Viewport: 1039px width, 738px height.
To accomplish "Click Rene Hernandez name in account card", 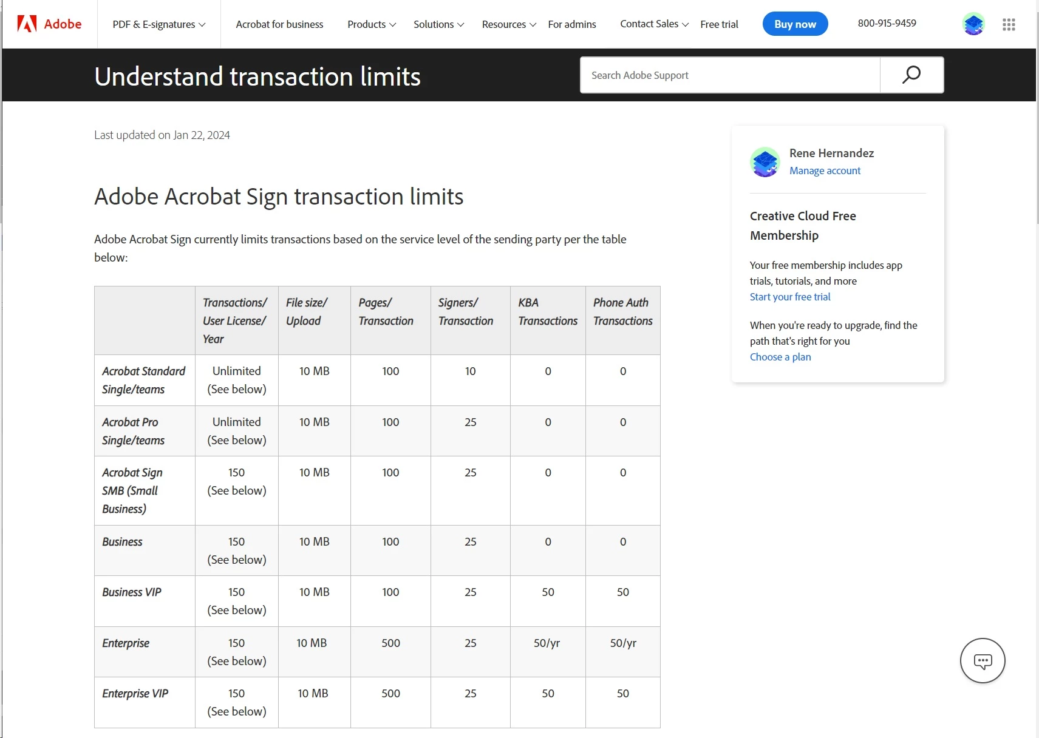I will pyautogui.click(x=831, y=153).
